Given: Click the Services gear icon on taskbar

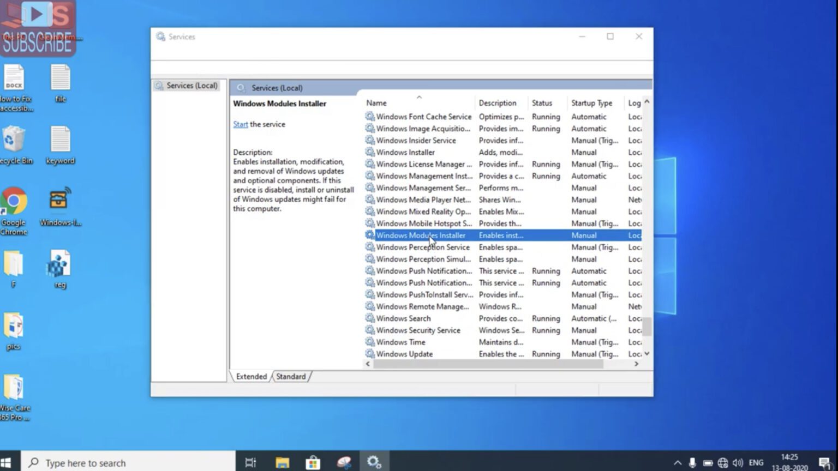Looking at the screenshot, I should point(374,462).
